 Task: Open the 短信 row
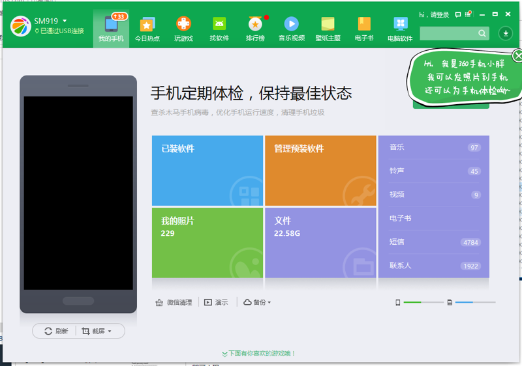[434, 242]
